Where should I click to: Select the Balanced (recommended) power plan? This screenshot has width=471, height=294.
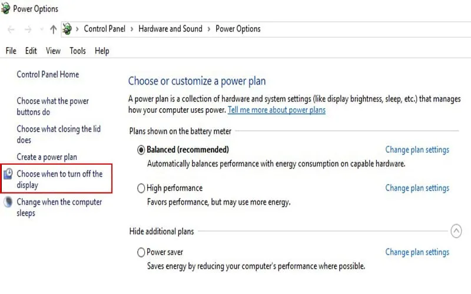click(141, 150)
